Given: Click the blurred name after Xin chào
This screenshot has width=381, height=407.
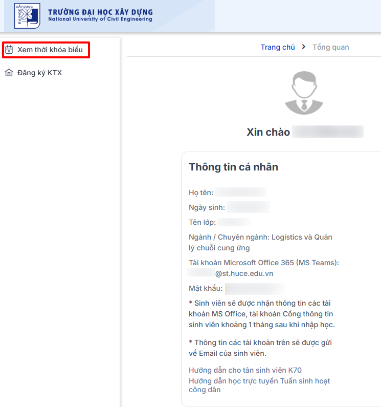Looking at the screenshot, I should click(x=328, y=132).
